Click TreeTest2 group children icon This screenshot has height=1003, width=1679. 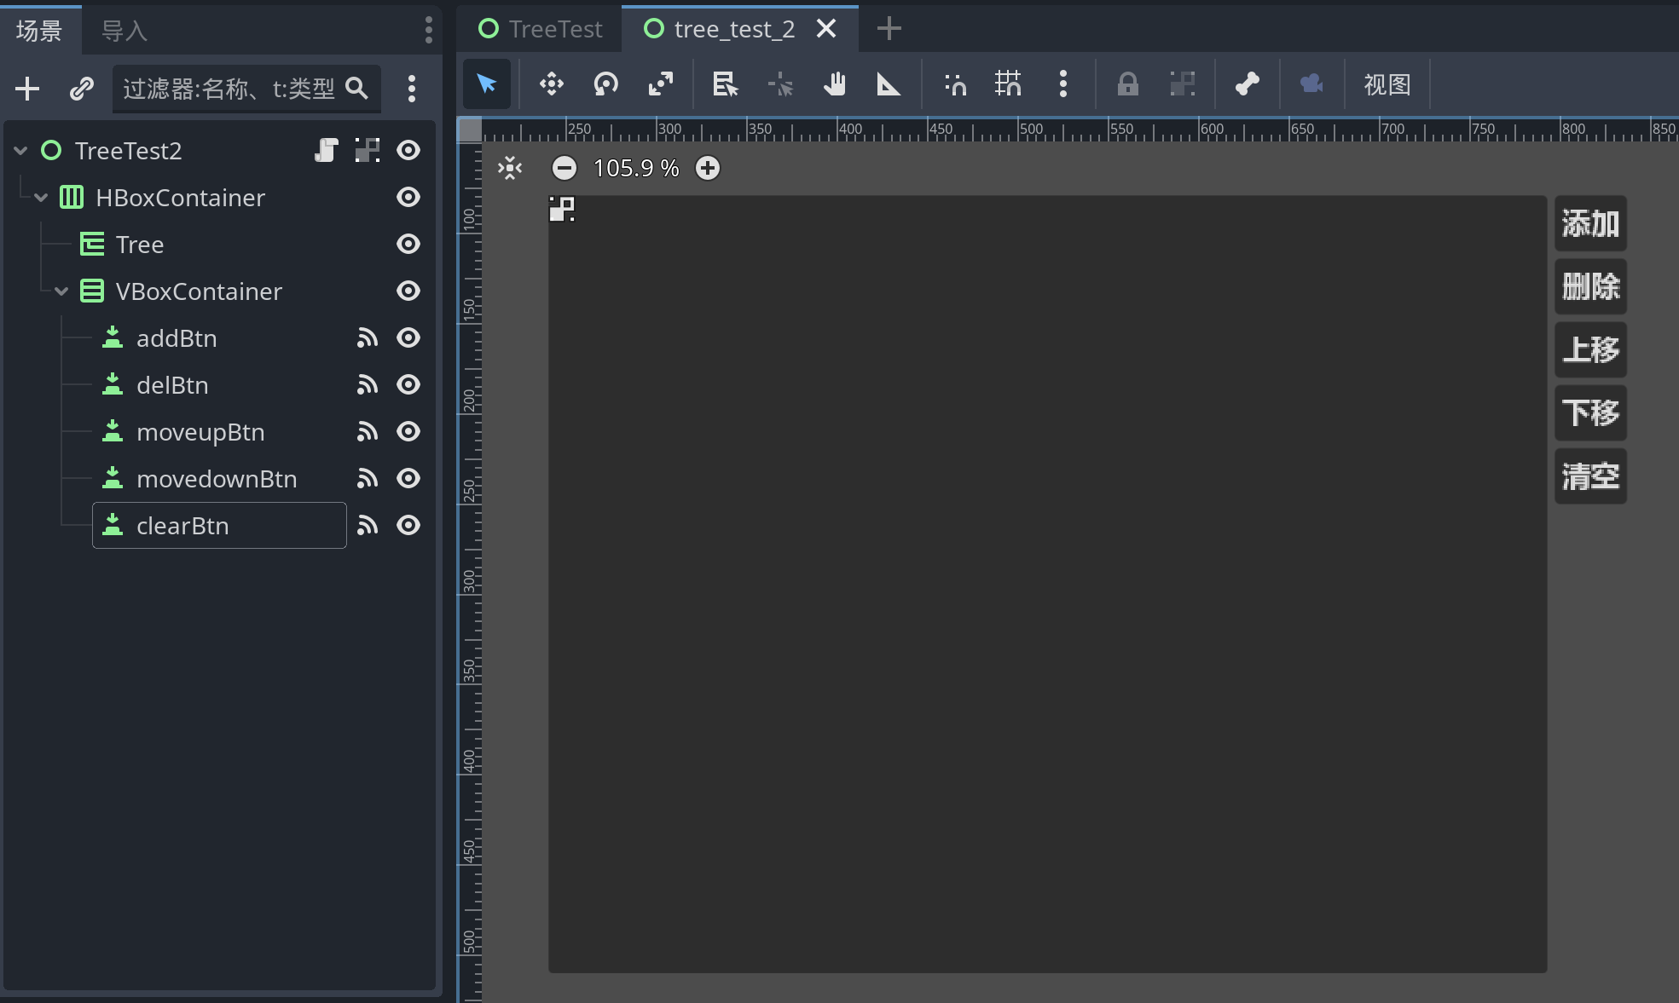coord(368,151)
